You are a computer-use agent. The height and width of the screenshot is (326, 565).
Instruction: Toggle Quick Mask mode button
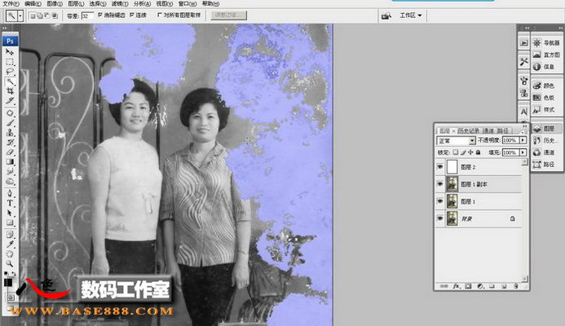click(10, 297)
